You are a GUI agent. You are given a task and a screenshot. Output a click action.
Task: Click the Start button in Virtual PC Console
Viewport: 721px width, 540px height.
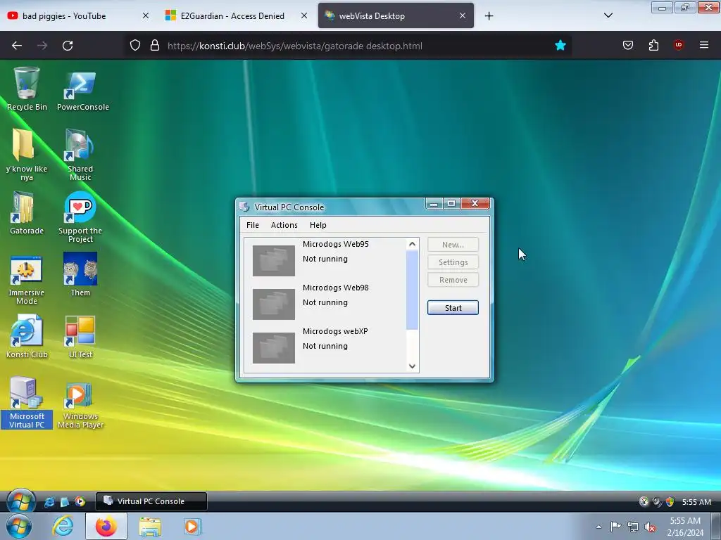pyautogui.click(x=453, y=308)
